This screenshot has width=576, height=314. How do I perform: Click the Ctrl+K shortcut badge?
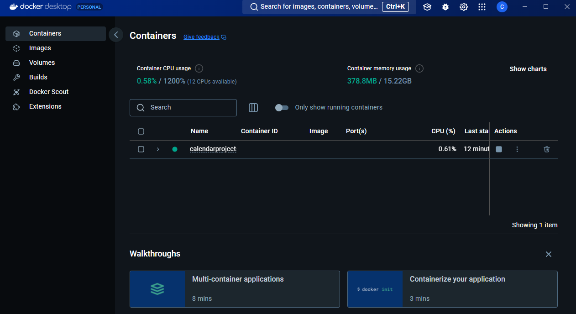pyautogui.click(x=395, y=7)
